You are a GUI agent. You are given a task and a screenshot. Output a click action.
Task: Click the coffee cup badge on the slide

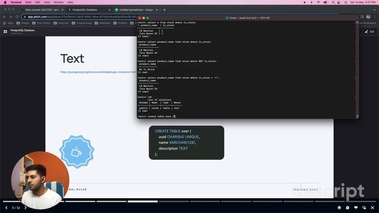tap(77, 152)
